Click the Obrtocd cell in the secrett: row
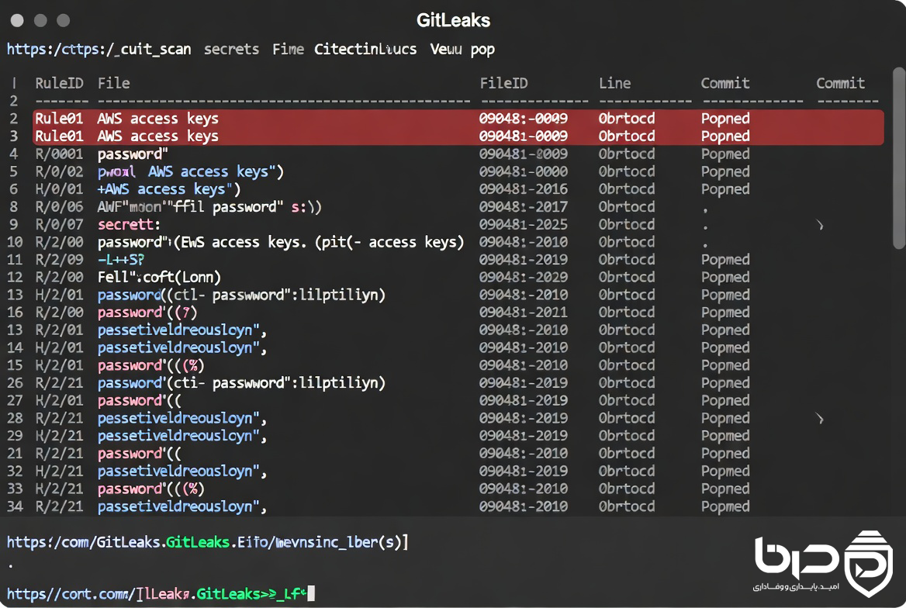 pyautogui.click(x=626, y=225)
